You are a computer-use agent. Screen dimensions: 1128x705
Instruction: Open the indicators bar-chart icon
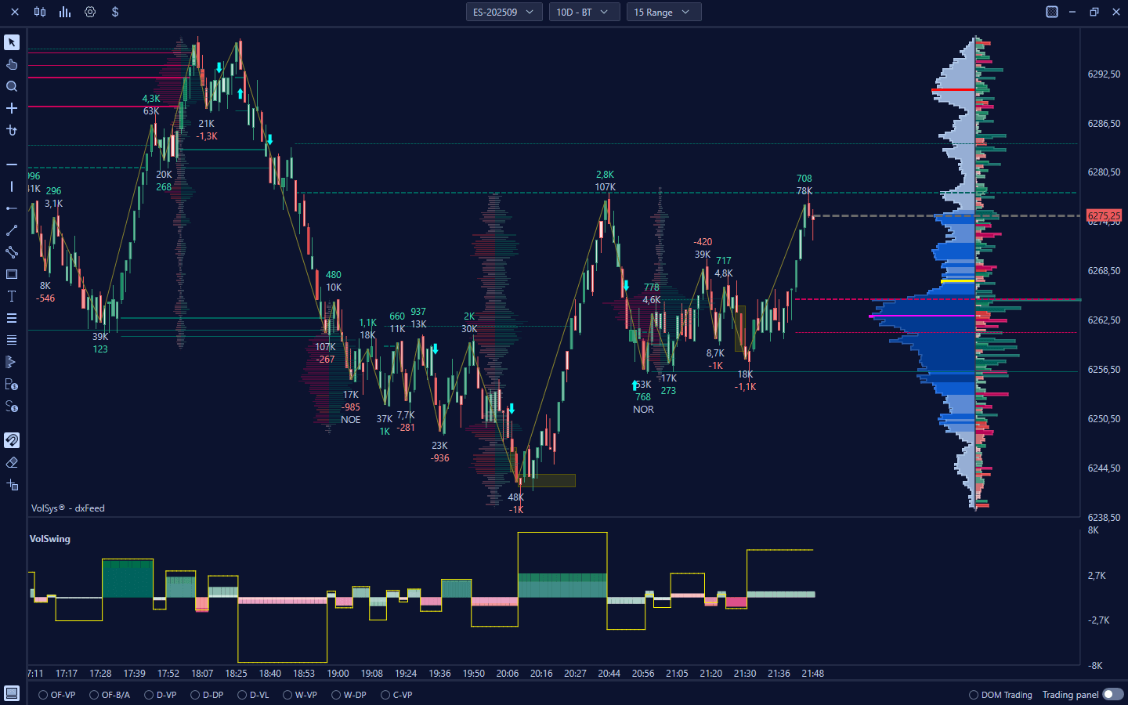click(x=65, y=12)
